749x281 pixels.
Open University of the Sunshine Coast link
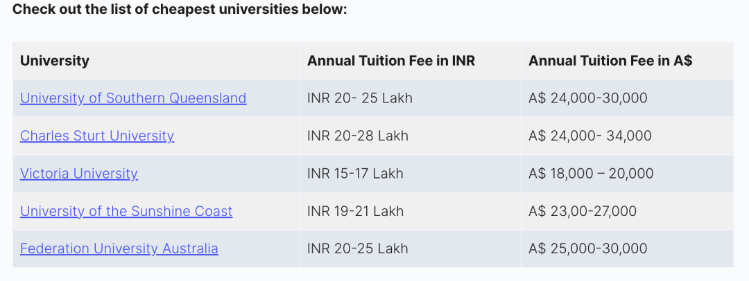pos(126,211)
